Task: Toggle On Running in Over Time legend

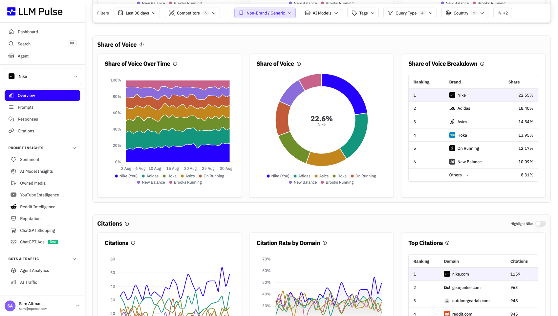Action: 211,176
